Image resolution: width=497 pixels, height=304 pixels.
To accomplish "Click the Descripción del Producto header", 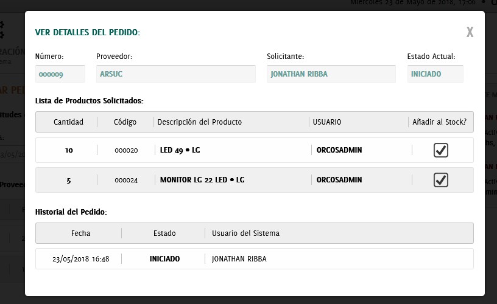I will click(200, 122).
